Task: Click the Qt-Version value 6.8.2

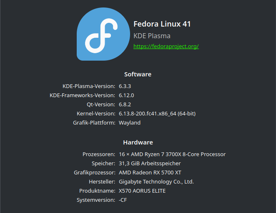Action: pyautogui.click(x=125, y=104)
